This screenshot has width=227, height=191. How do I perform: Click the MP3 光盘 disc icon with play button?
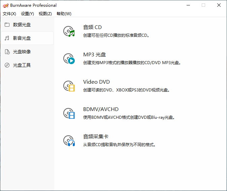coord(69,59)
